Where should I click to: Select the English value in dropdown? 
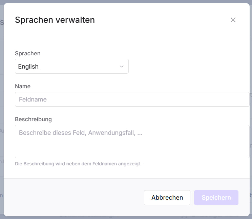tap(28, 67)
